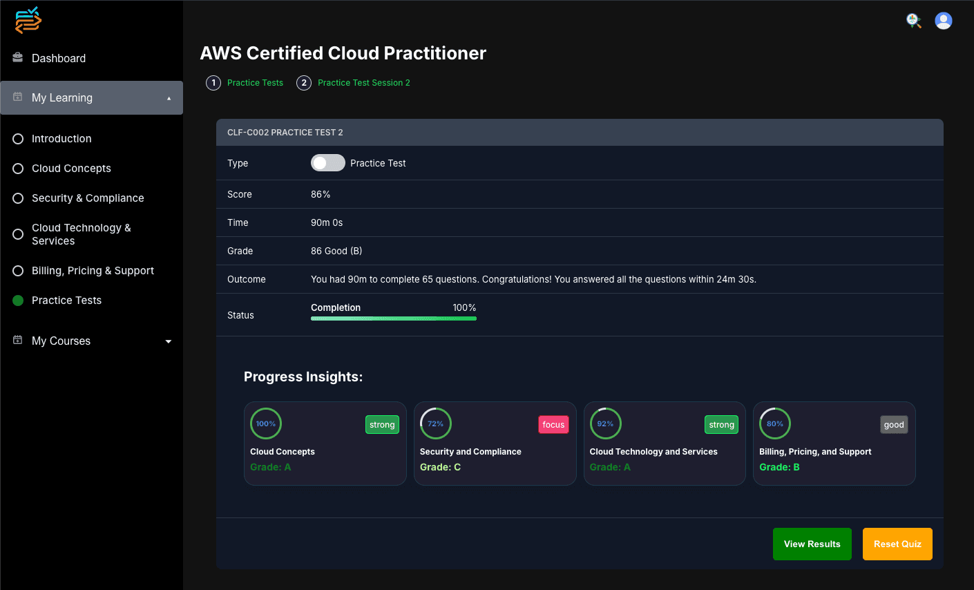Click the Completion progress bar
Image resolution: width=974 pixels, height=590 pixels.
coord(393,318)
